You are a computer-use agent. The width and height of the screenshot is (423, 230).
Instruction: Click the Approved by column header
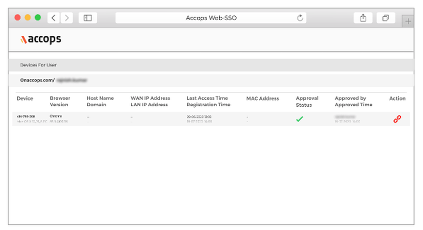(350, 98)
